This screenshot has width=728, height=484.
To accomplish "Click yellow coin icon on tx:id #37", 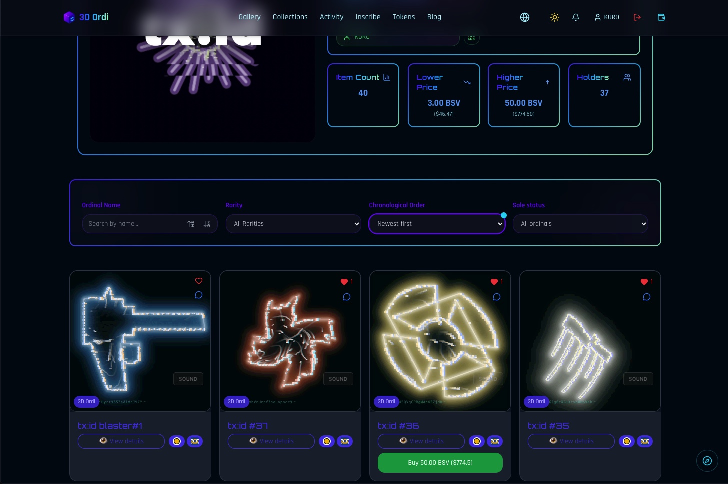I will click(x=327, y=441).
